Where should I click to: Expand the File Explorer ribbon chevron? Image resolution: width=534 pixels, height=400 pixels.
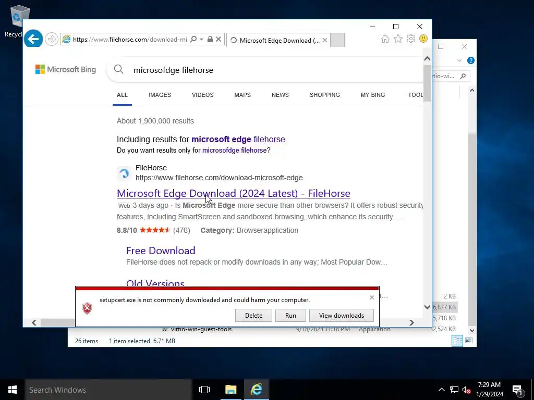[459, 60]
